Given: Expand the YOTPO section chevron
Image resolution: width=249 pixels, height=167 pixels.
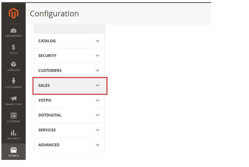Looking at the screenshot, I should (98, 100).
